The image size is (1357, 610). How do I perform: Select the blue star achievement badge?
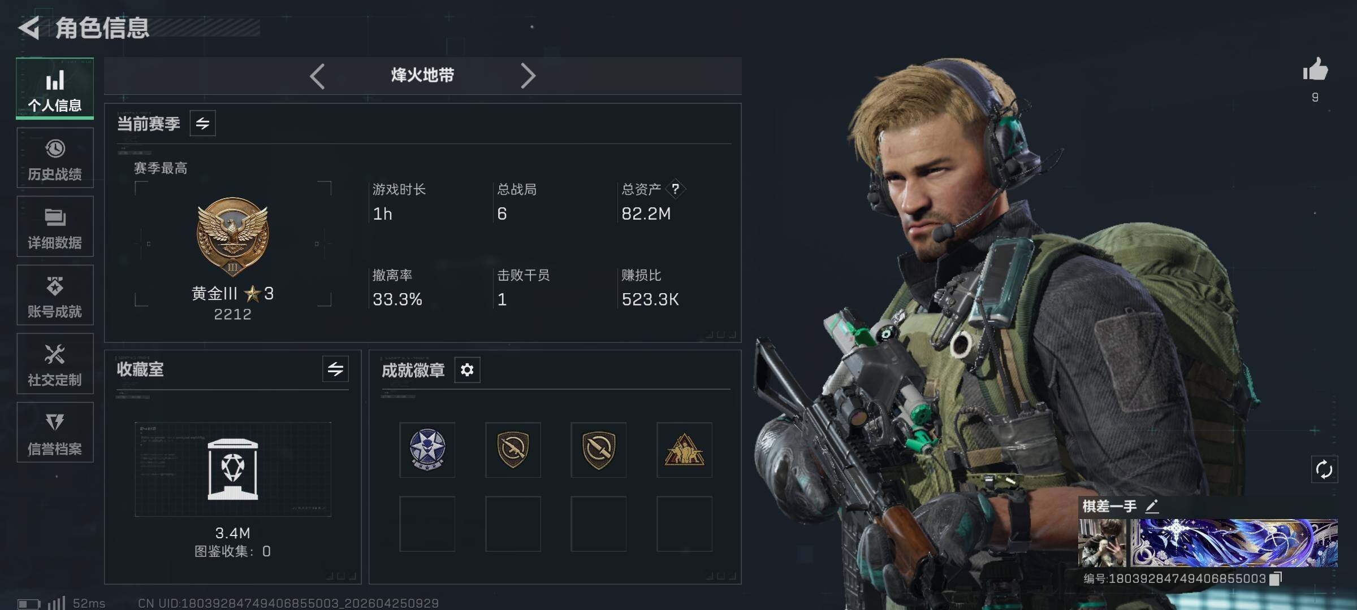[x=427, y=450]
